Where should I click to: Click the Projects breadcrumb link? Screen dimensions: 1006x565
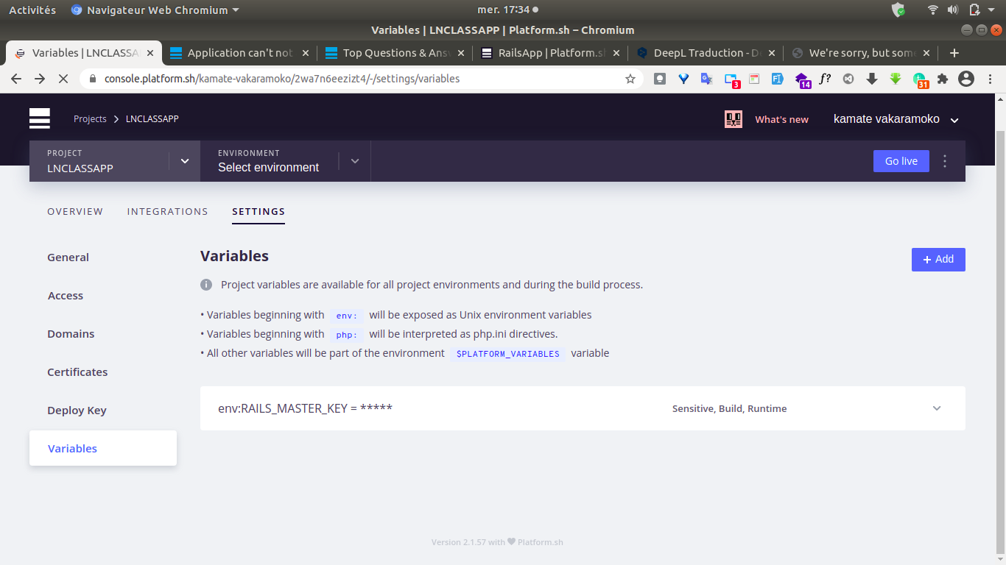[90, 119]
